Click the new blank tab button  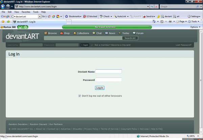[69, 22]
